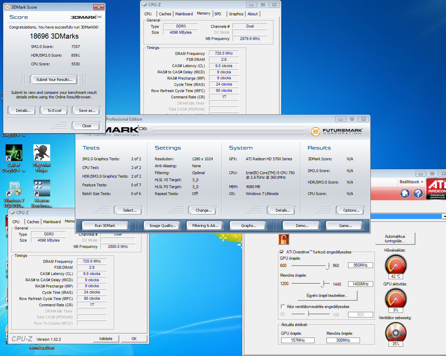The height and width of the screenshot is (356, 446).
Task: Start the Demo... in 3DMark06
Action: pos(302,226)
